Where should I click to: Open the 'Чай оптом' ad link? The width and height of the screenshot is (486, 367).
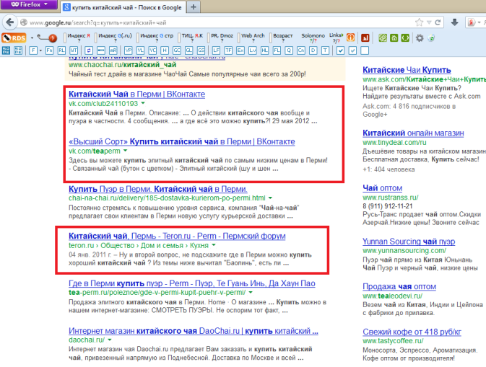[x=383, y=188]
